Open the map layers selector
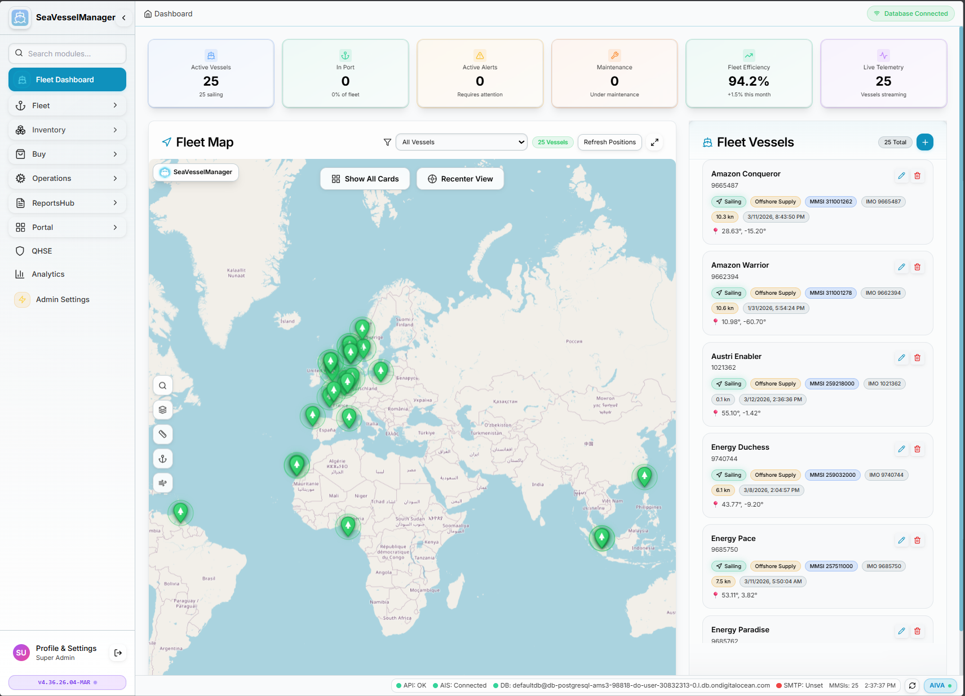This screenshot has height=696, width=965. tap(162, 410)
